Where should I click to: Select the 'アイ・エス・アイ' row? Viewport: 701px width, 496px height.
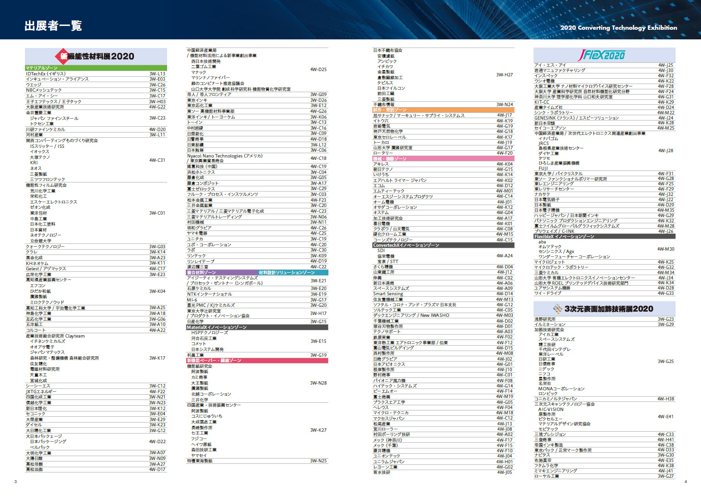click(x=604, y=65)
